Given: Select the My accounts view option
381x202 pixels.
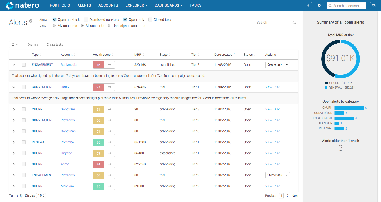Looking at the screenshot, I should (54, 26).
